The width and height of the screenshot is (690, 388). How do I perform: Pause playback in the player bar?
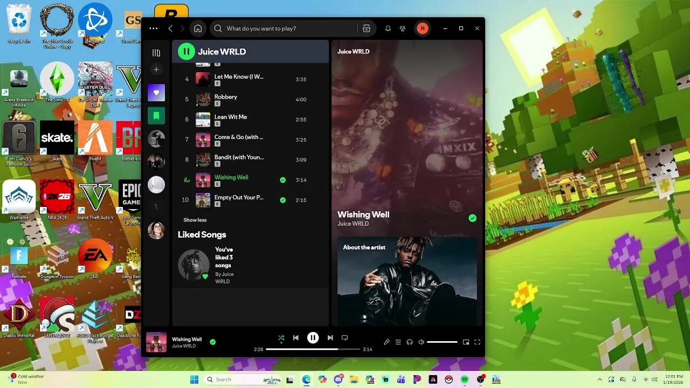313,338
